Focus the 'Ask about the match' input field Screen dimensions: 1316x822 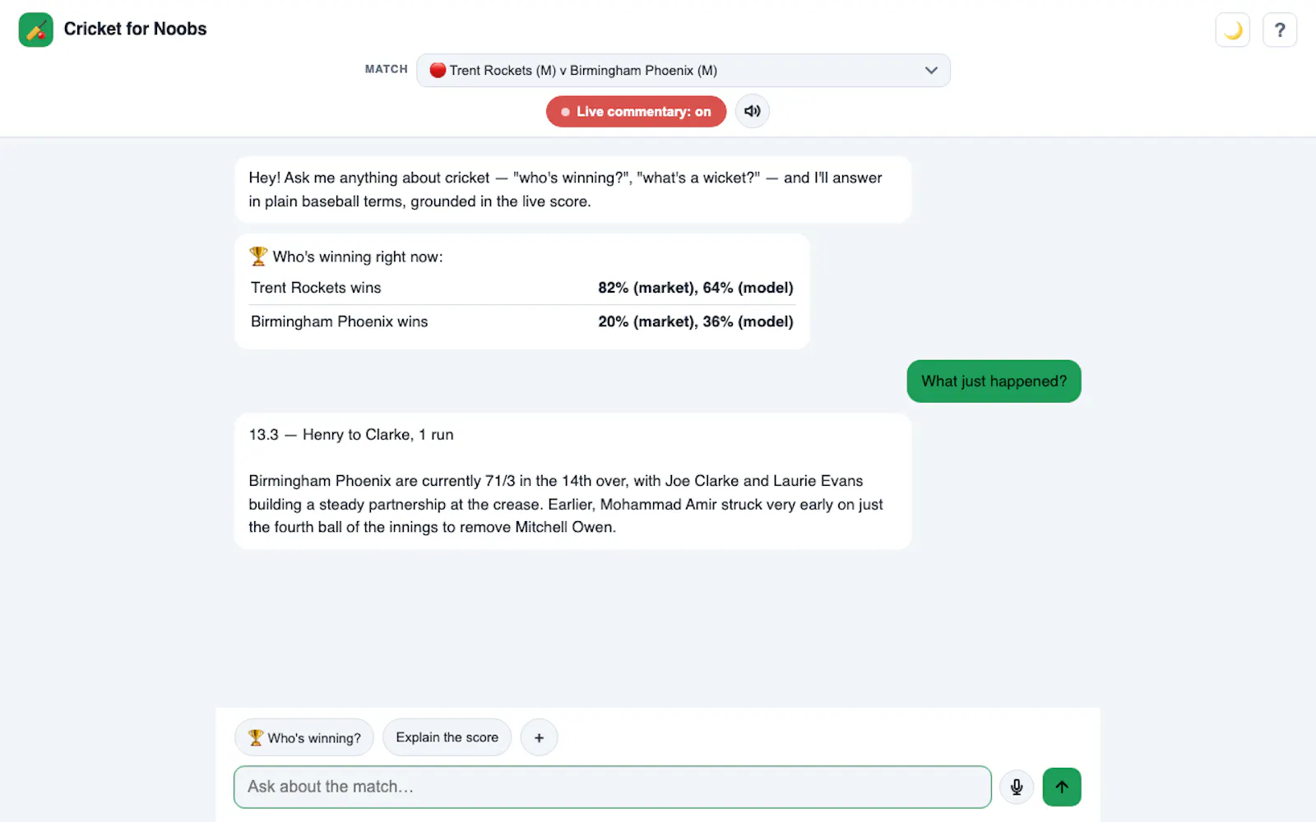pos(613,787)
